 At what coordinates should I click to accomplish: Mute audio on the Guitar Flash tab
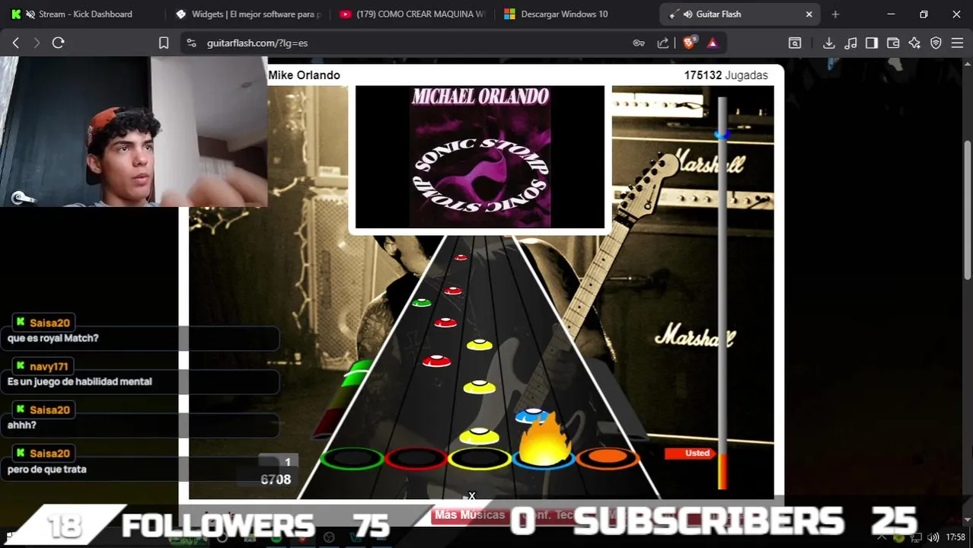click(687, 14)
